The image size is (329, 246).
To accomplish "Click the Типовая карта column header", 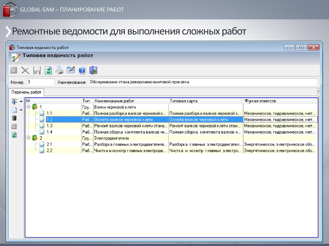I will 206,101.
